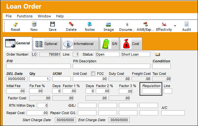198x126 pixels.
Task: Click the Repair Cost G/L label
Action: pyautogui.click(x=63, y=113)
